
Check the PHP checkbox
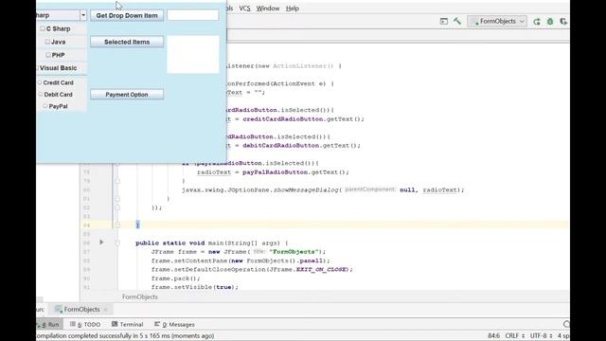point(48,55)
